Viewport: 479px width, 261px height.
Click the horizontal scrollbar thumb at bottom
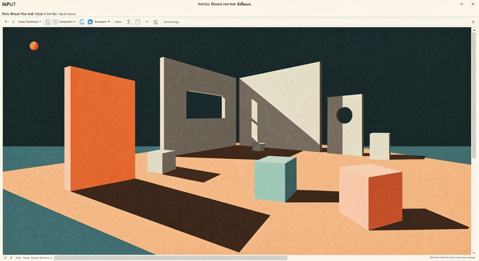(171, 258)
